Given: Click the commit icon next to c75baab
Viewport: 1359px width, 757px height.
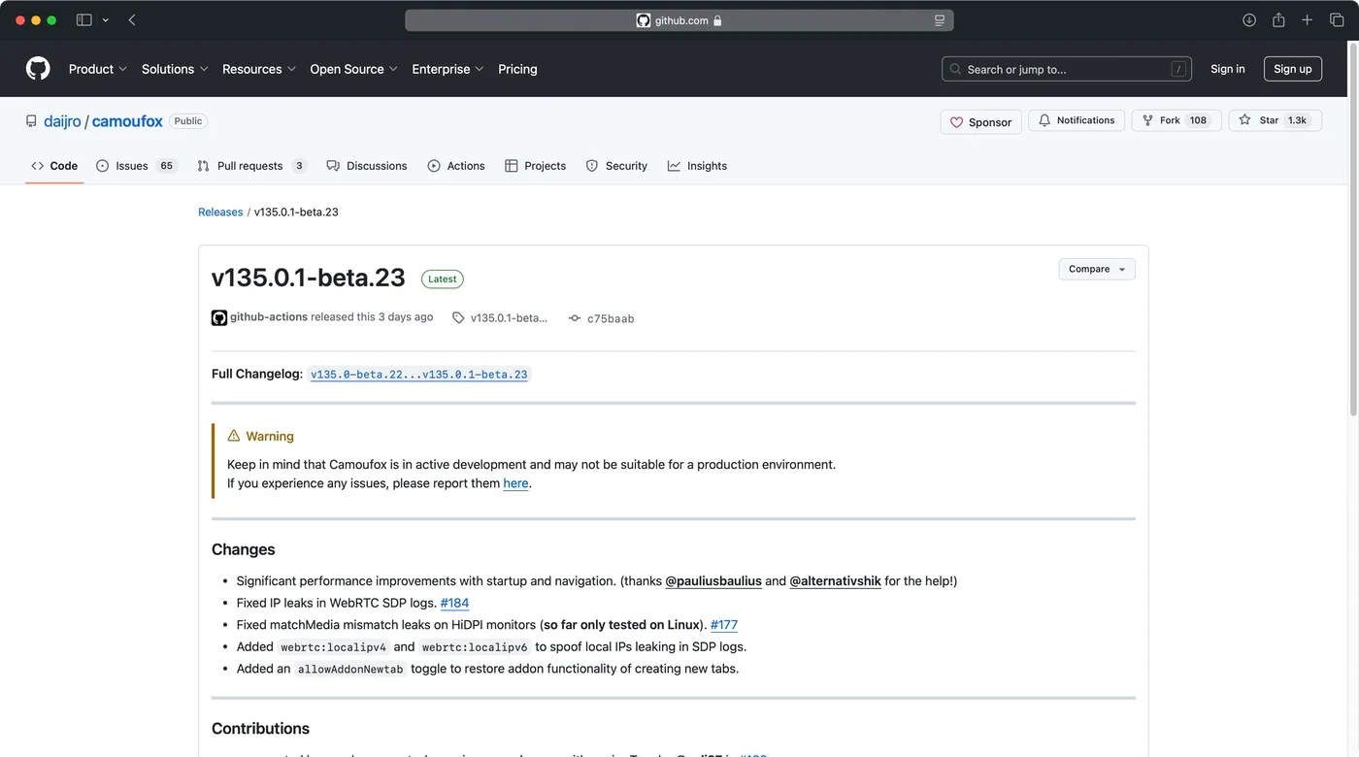Looking at the screenshot, I should (x=575, y=318).
